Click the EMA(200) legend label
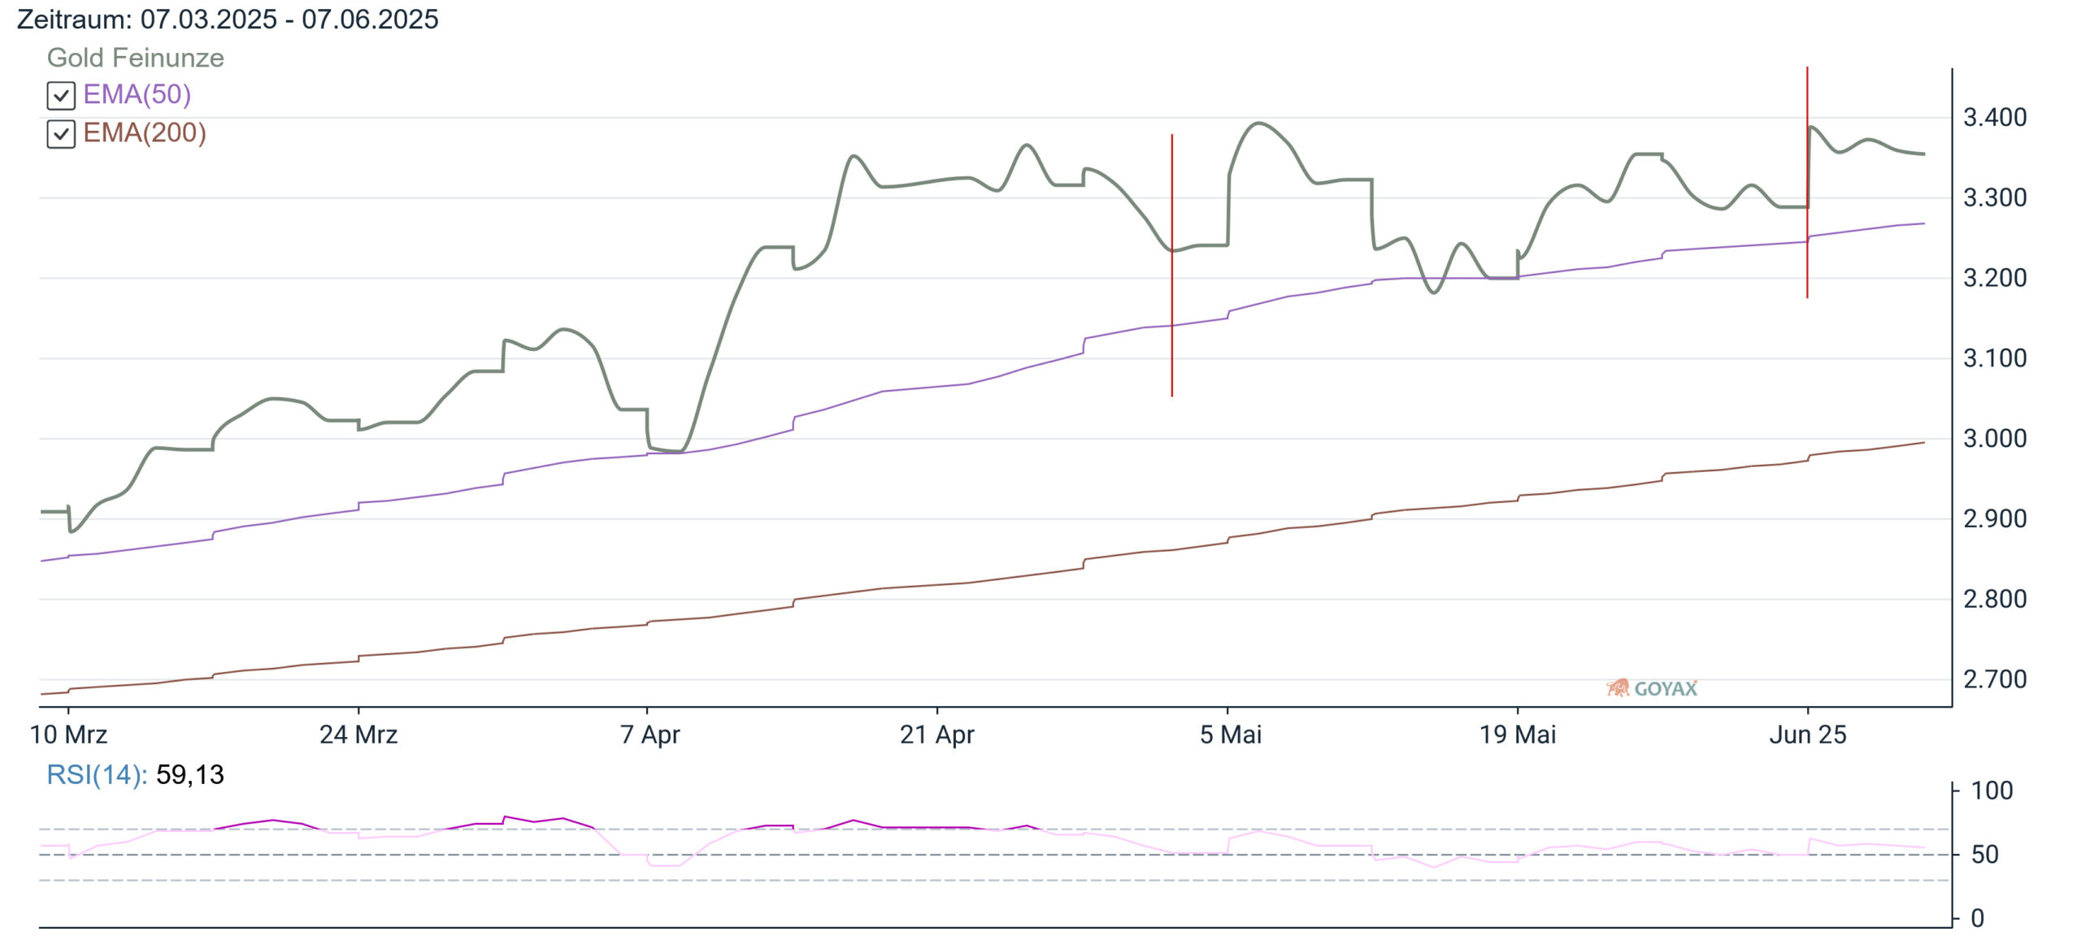The height and width of the screenshot is (936, 2081). [x=145, y=133]
